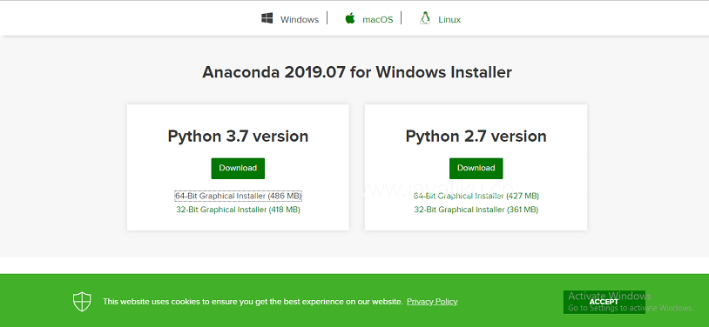Click the Linux penguin icon

point(424,18)
